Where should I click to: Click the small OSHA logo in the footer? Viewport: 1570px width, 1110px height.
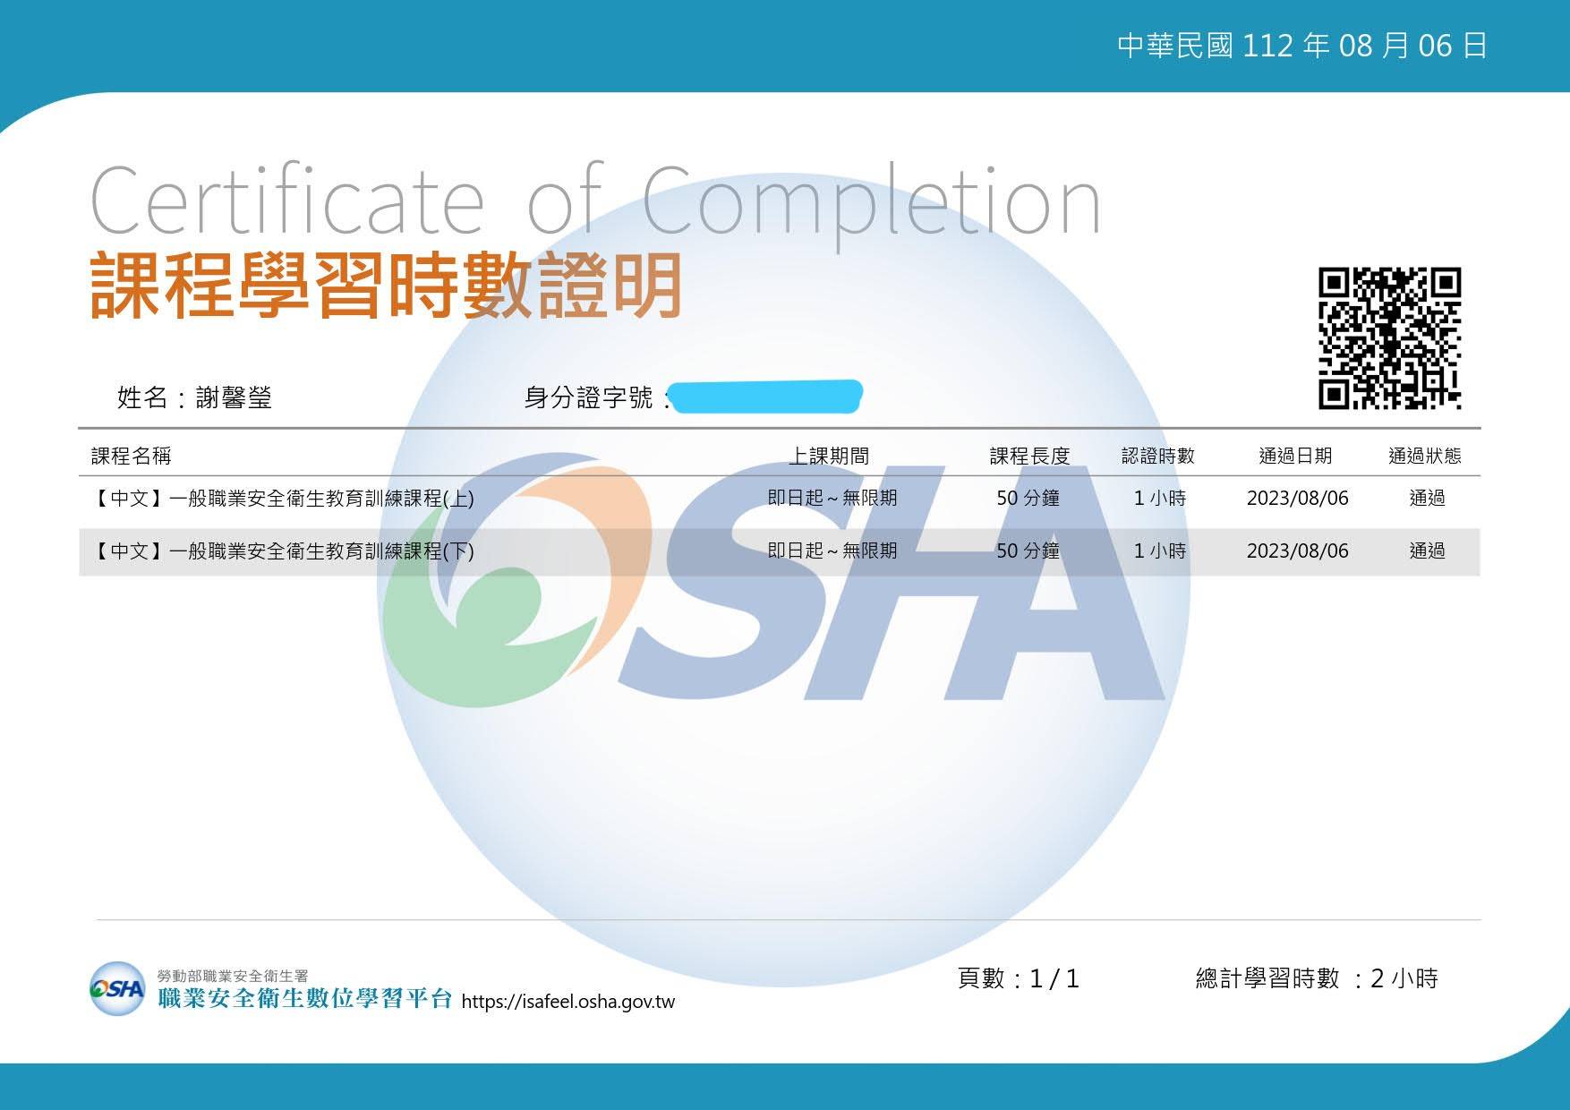coord(116,988)
